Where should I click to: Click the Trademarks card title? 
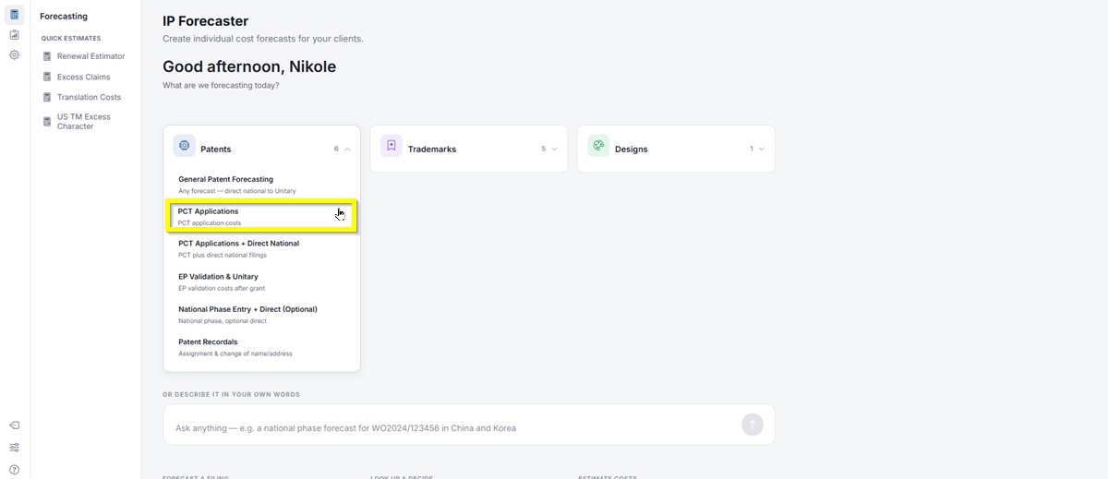pos(432,149)
